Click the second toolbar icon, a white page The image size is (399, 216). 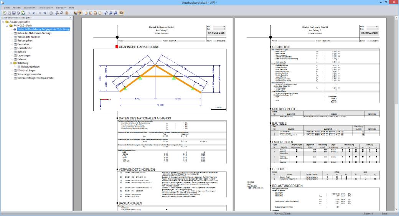coord(10,13)
